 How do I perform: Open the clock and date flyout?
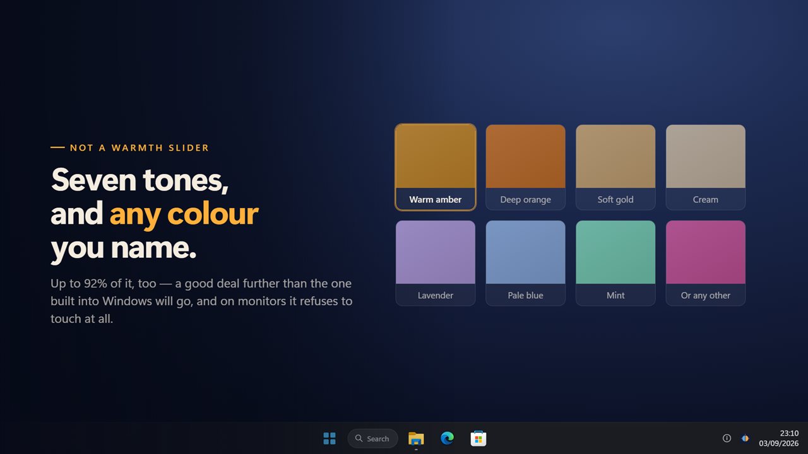[778, 438]
